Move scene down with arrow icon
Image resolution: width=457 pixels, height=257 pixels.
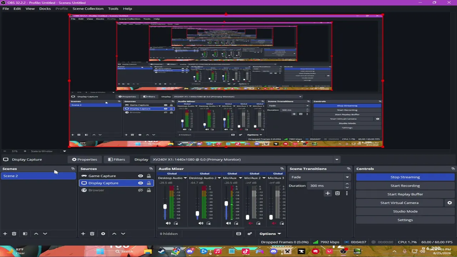[45, 234]
